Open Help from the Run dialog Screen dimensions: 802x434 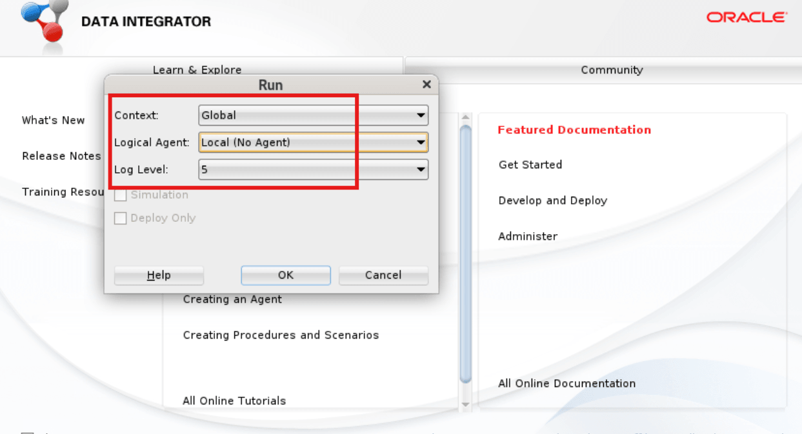158,275
